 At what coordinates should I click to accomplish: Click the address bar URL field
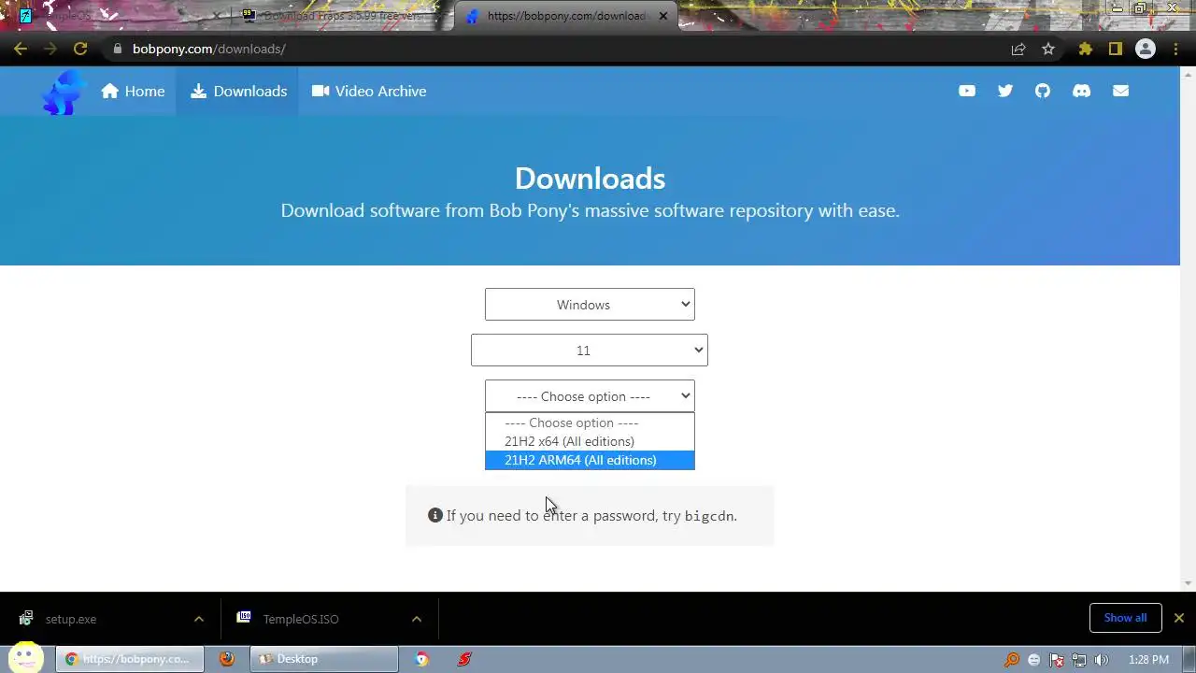click(x=561, y=49)
